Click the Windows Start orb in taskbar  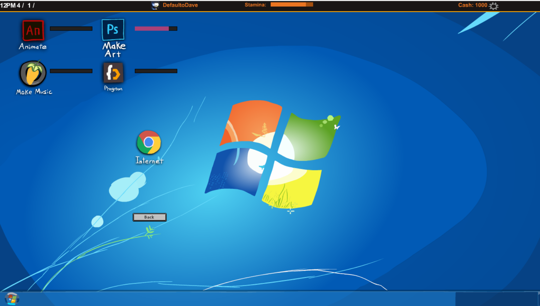[12, 299]
